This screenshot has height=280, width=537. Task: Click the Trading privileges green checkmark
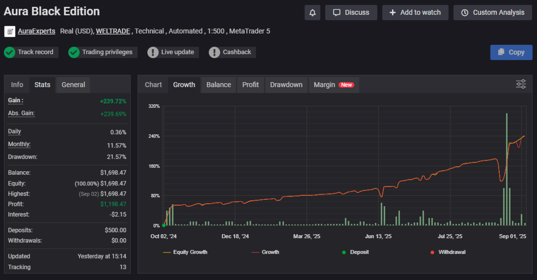[x=74, y=52]
